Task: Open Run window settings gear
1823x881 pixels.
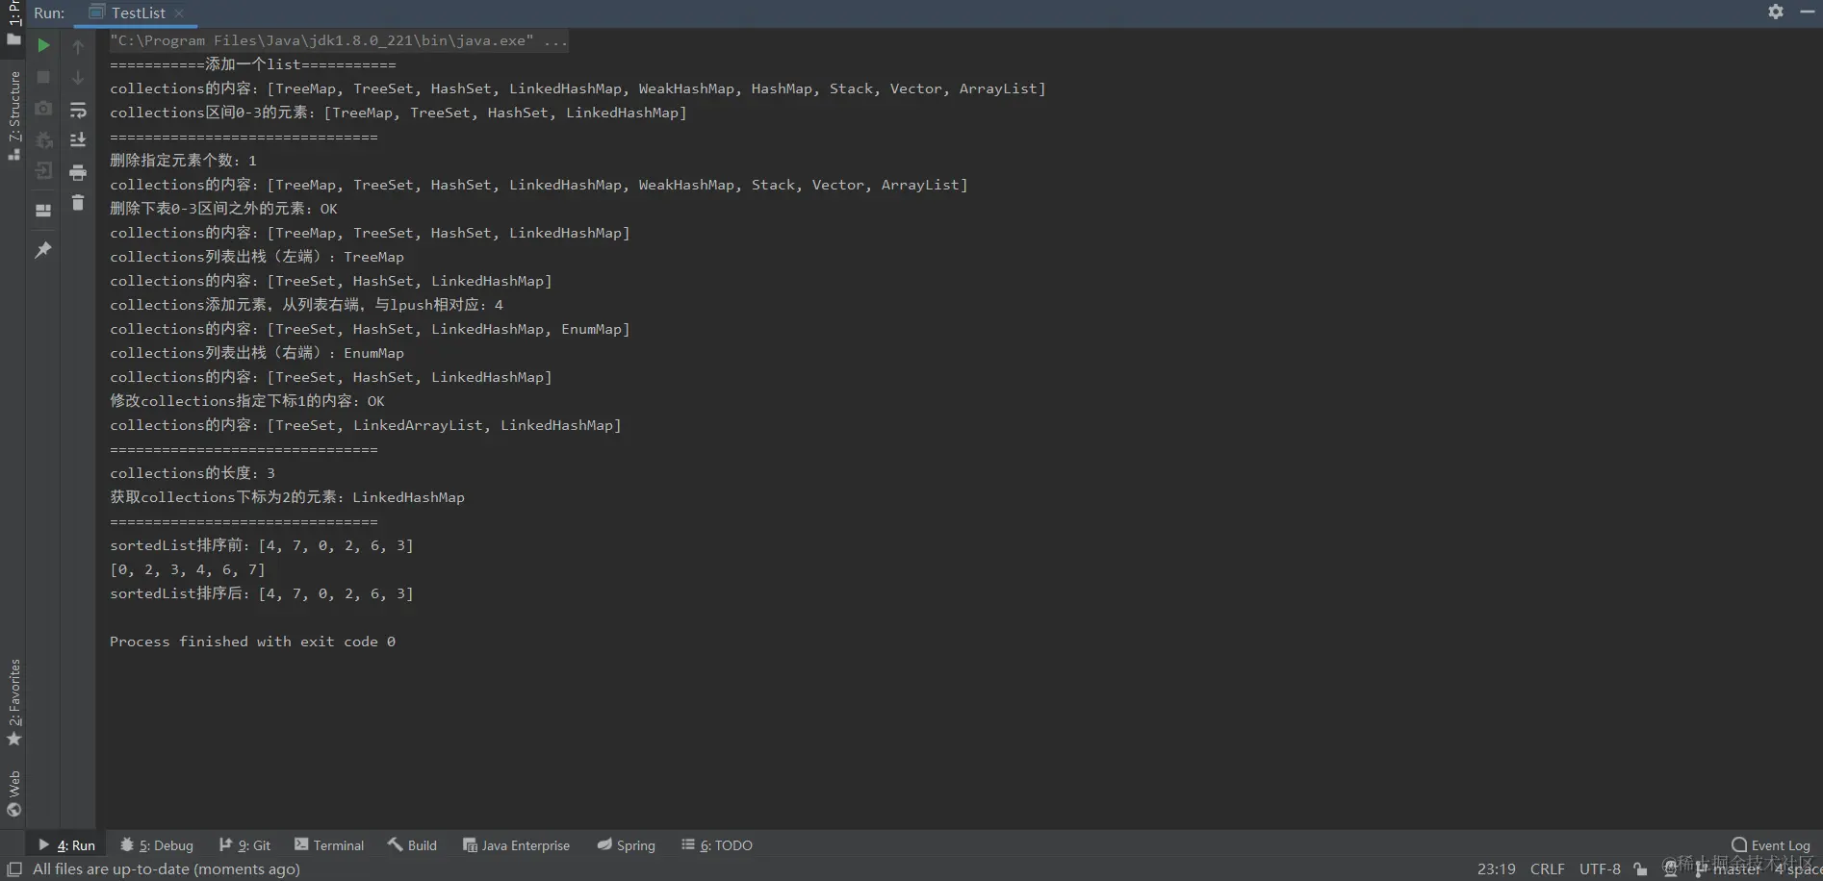Action: point(1776,12)
